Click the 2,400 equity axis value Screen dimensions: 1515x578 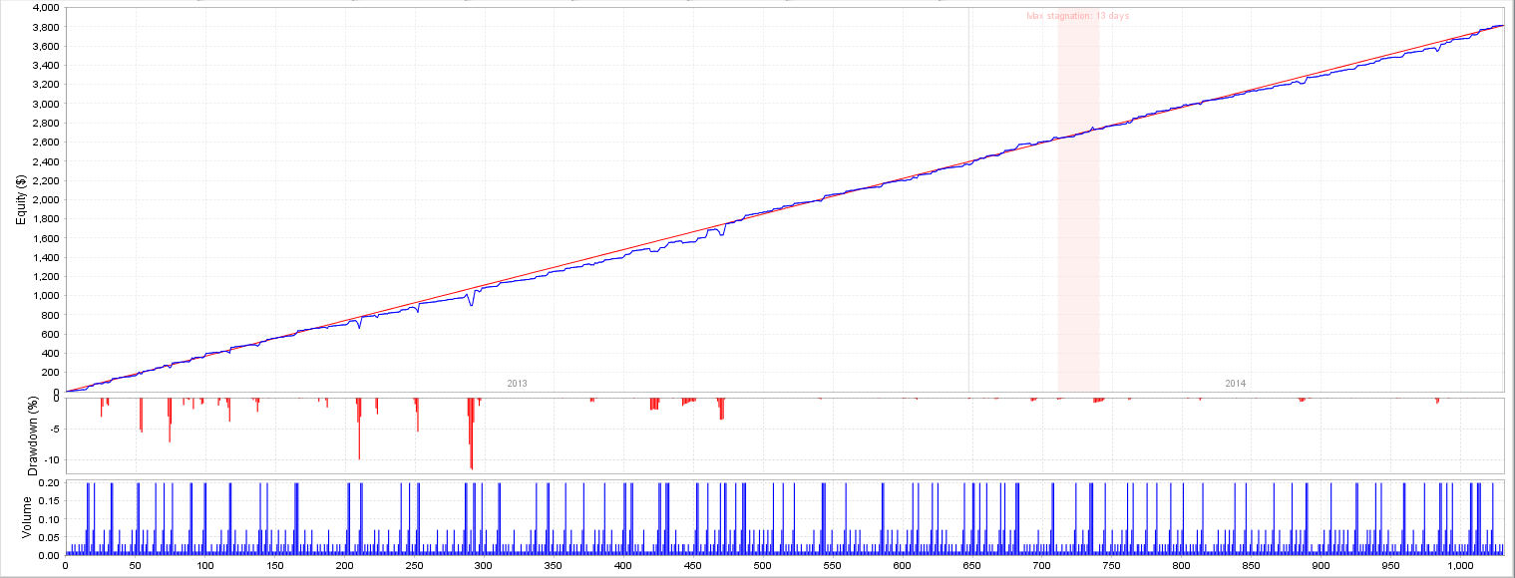(x=45, y=161)
